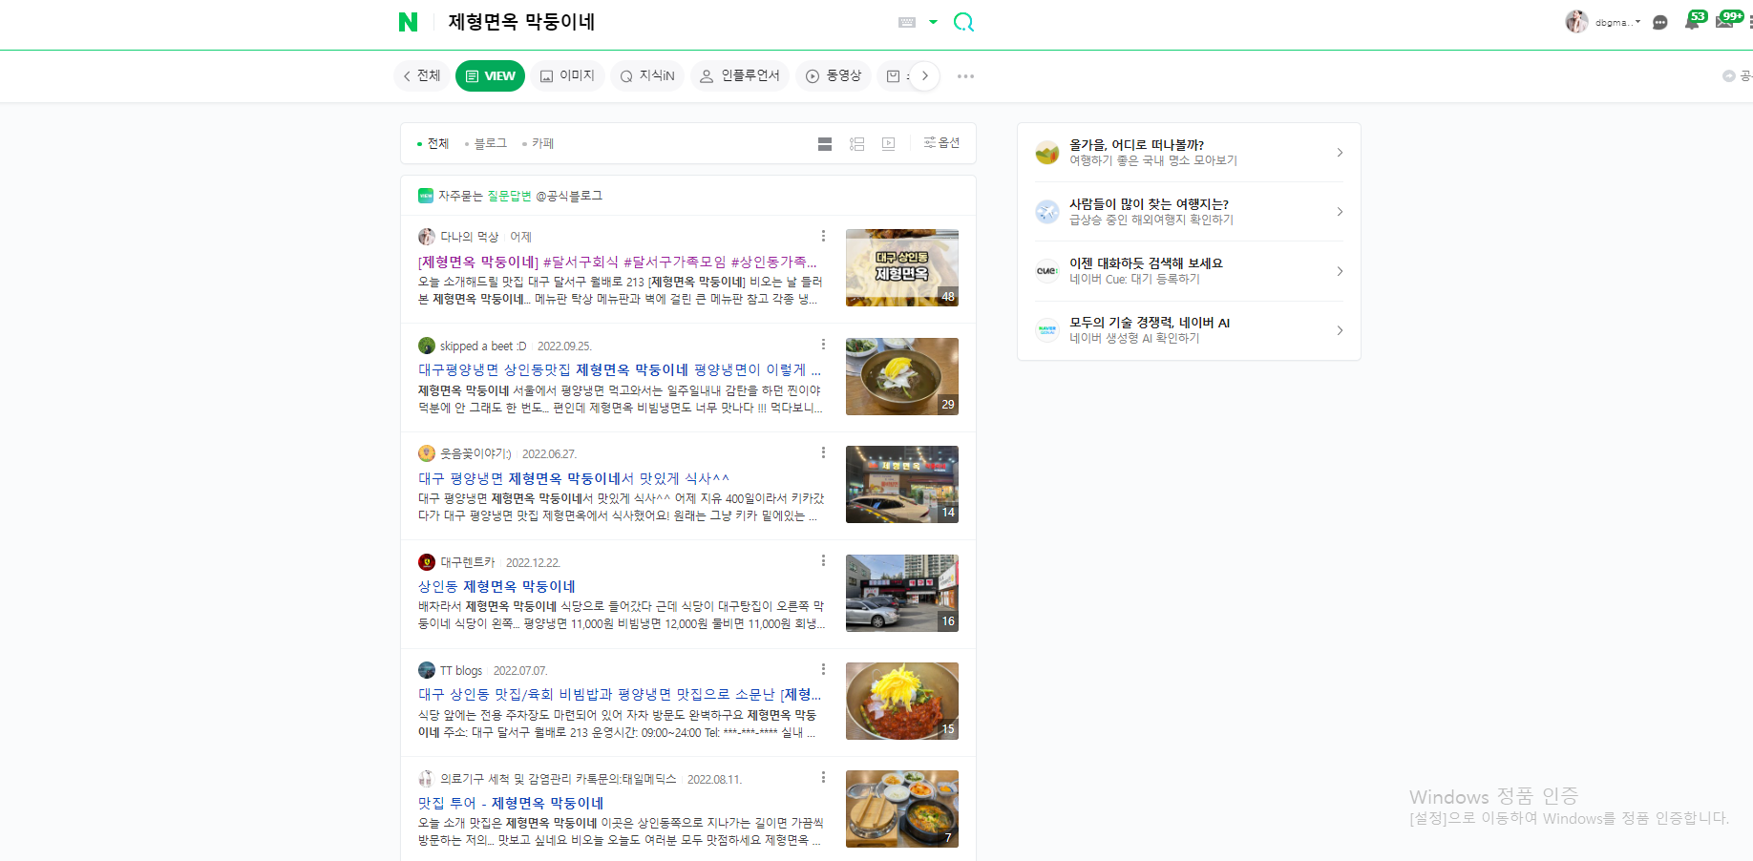
Task: Open 다나의 먹상 blog author name
Action: click(469, 237)
